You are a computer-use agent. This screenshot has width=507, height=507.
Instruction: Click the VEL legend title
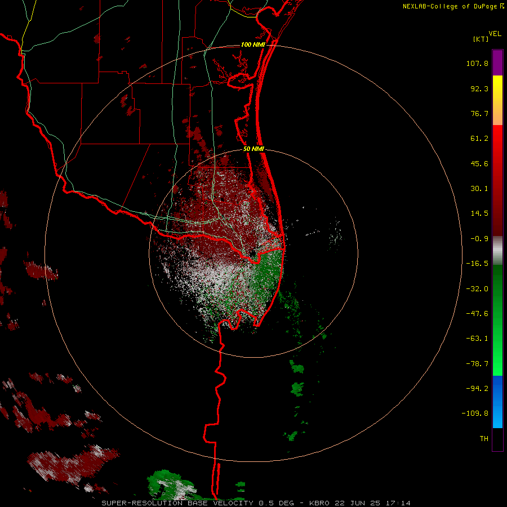click(495, 34)
